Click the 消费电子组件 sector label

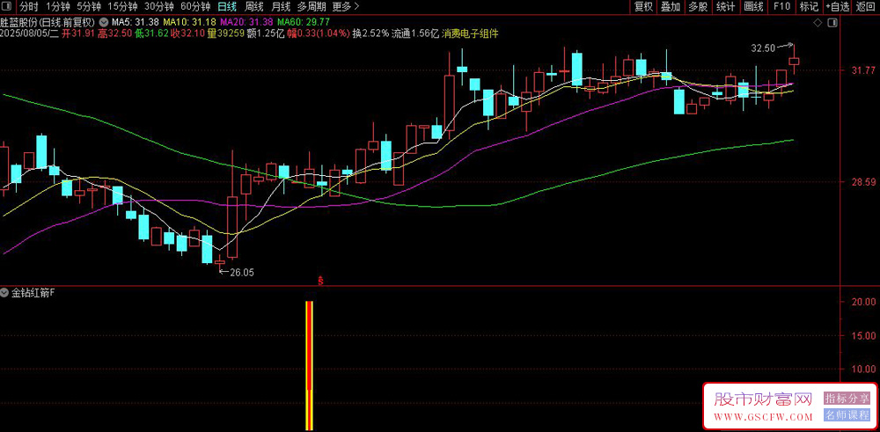pyautogui.click(x=470, y=33)
